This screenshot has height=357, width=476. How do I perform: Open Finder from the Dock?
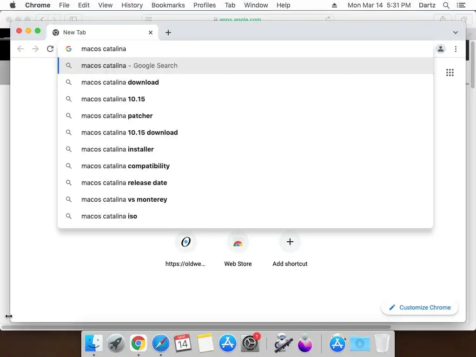point(94,344)
